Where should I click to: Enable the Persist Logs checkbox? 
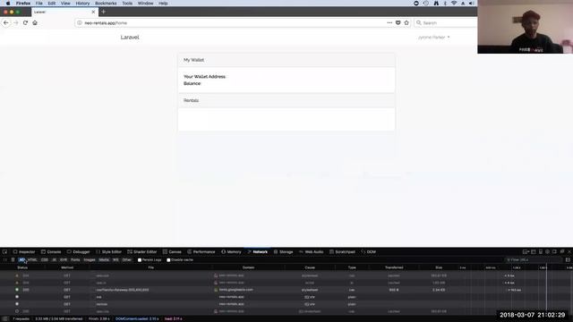(140, 260)
